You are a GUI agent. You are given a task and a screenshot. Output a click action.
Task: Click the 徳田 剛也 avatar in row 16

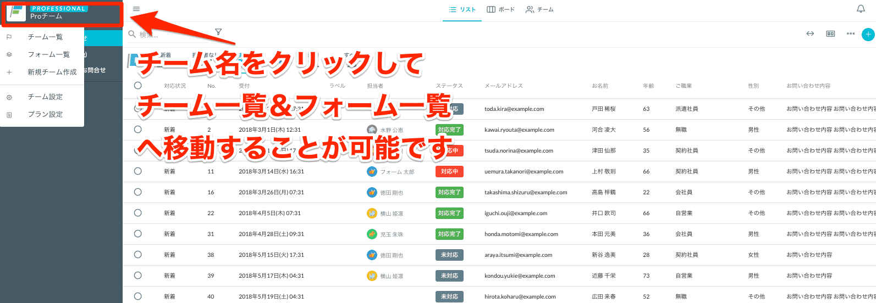pyautogui.click(x=372, y=193)
